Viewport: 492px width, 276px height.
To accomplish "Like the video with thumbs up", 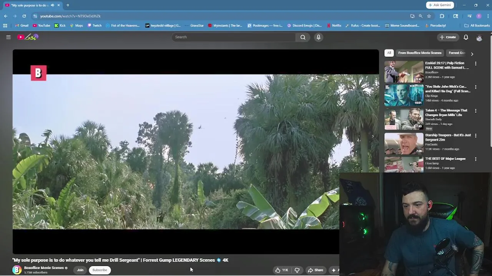I will (x=281, y=270).
